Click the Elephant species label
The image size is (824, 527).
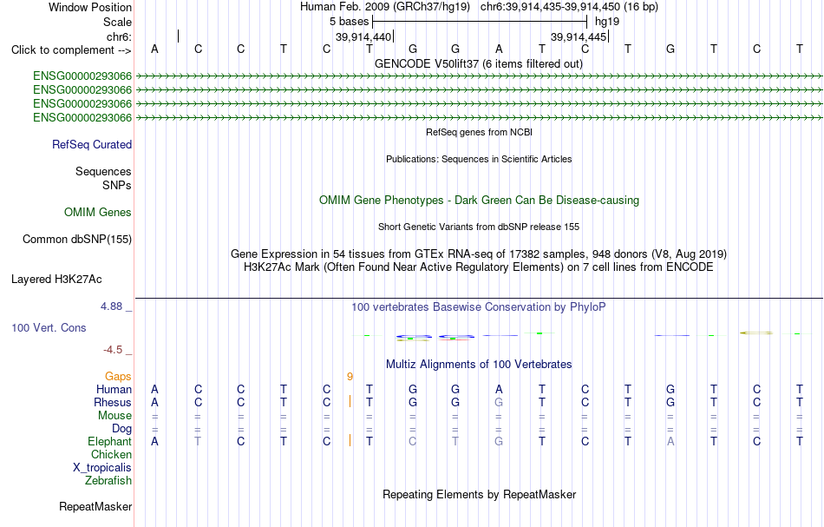tap(109, 442)
